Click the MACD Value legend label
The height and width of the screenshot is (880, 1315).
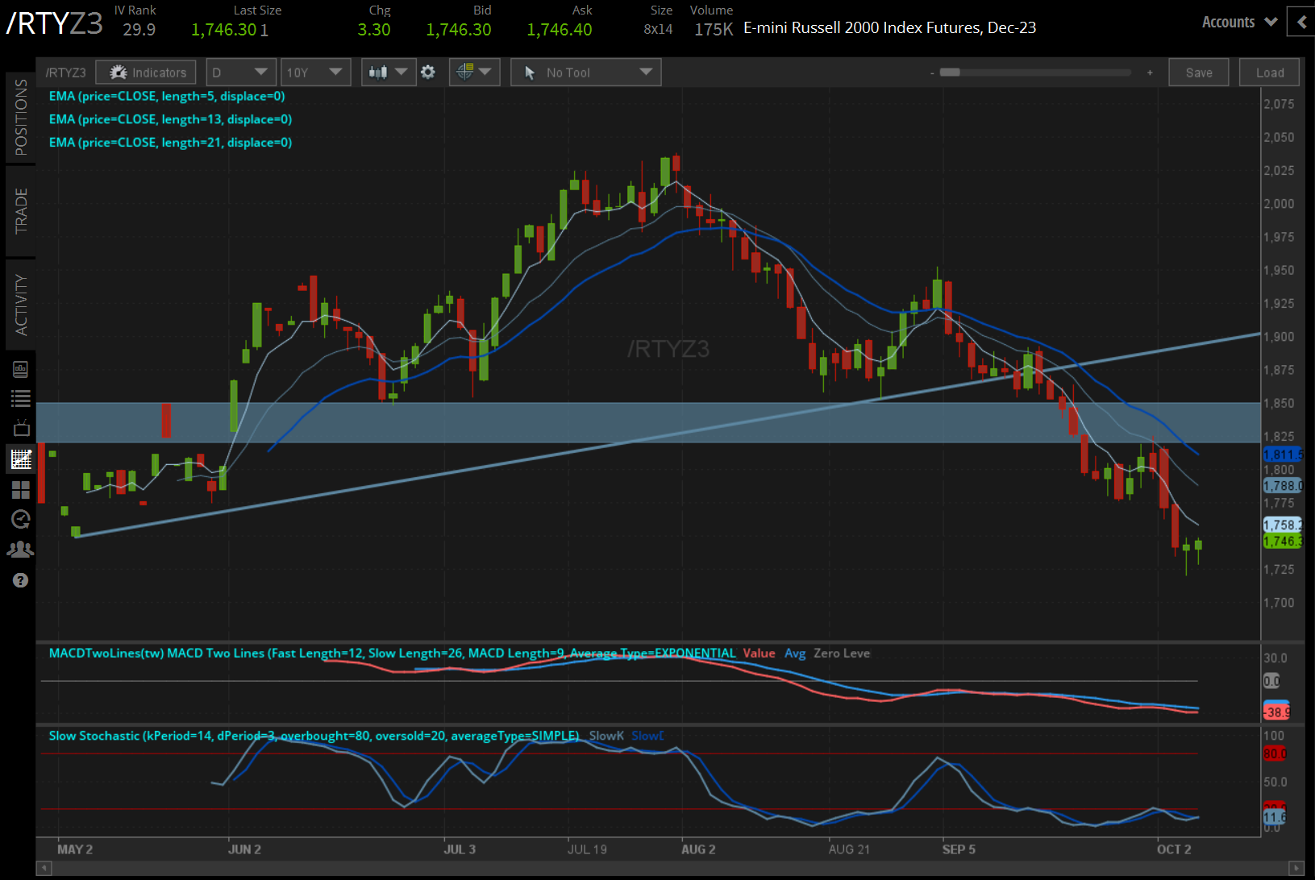[759, 654]
